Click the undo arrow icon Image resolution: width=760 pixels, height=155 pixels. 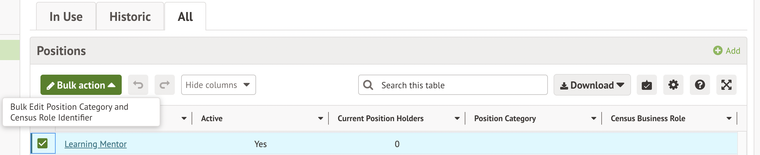click(x=138, y=85)
